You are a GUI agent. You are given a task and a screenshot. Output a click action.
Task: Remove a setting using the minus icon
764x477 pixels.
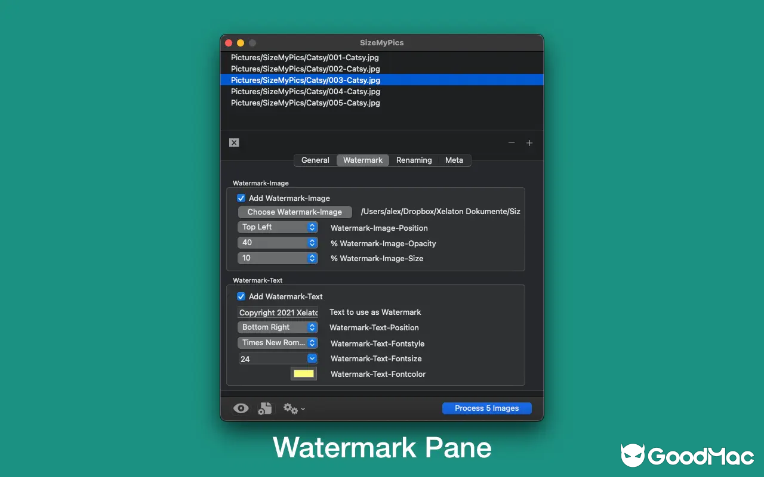click(512, 143)
